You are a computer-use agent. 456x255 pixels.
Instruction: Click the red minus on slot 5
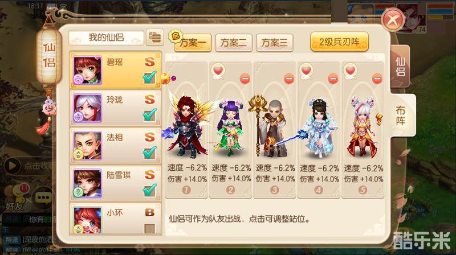point(377,79)
